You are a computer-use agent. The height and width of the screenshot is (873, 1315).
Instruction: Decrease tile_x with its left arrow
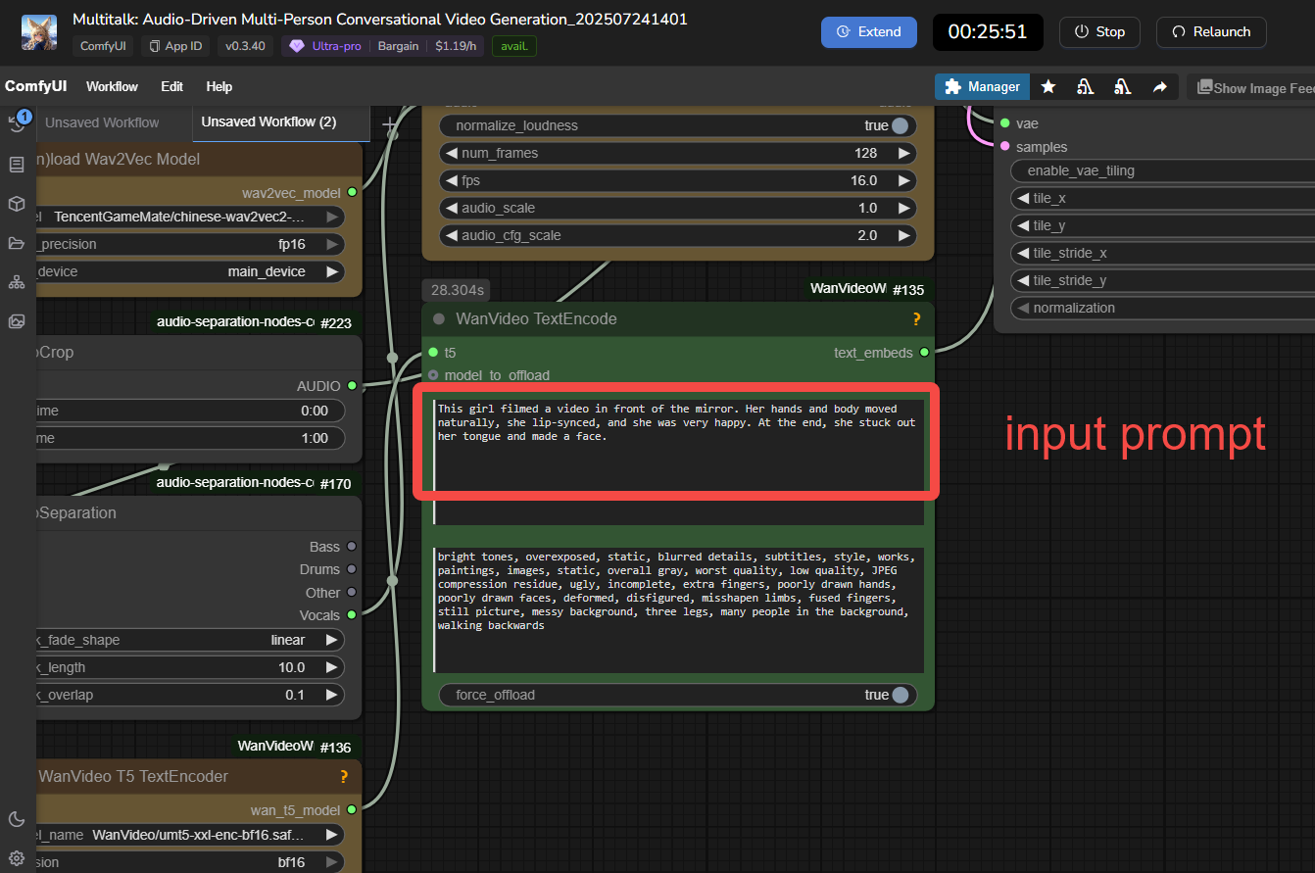tap(1022, 198)
